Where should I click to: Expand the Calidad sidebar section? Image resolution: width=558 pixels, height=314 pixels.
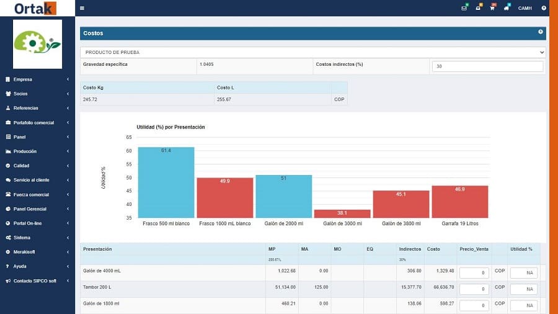coord(37,166)
